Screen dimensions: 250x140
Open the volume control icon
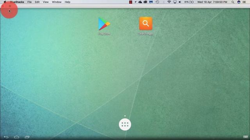[180, 2]
